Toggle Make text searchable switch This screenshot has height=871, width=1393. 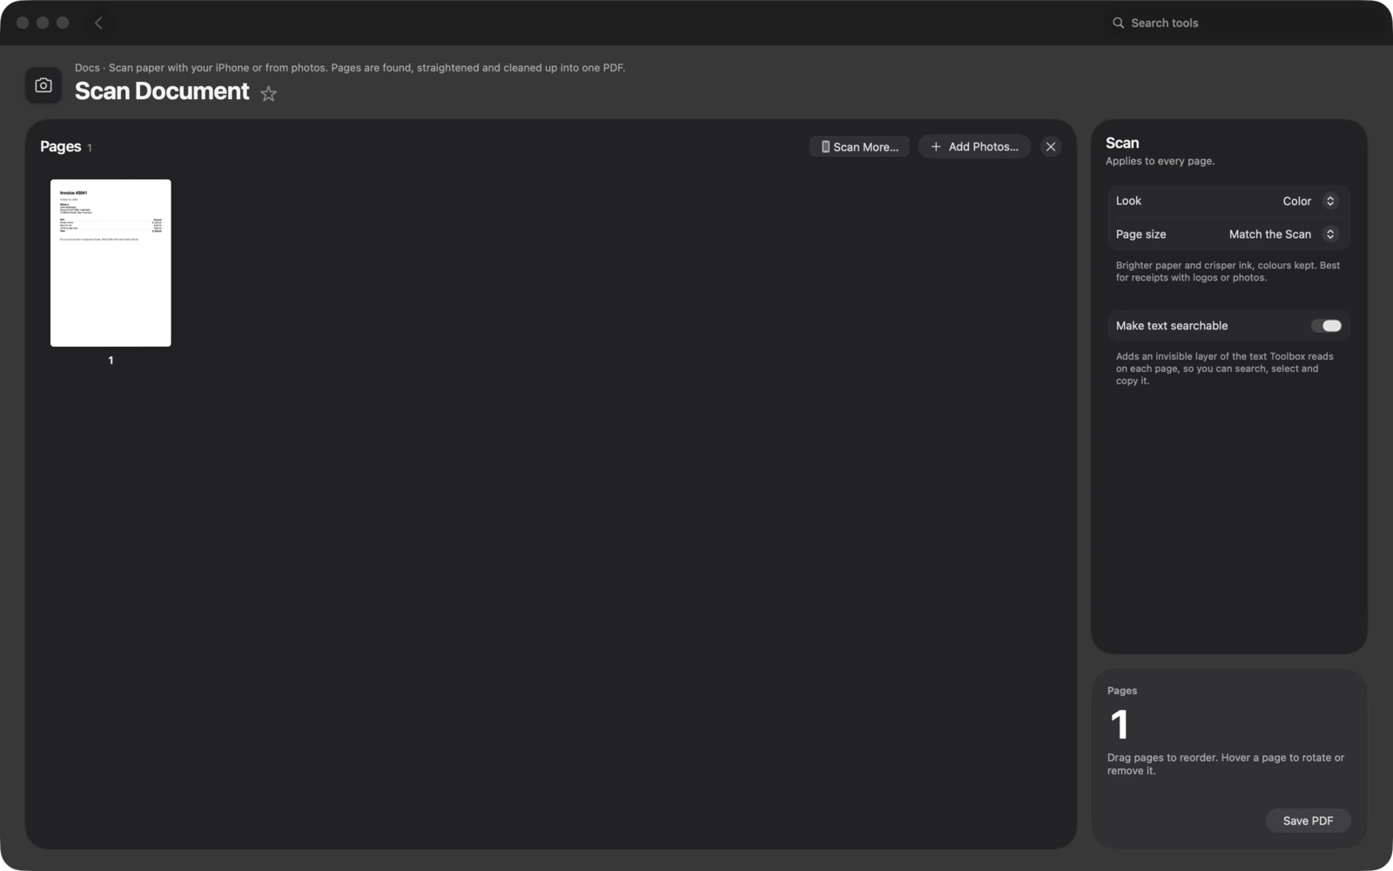tap(1327, 326)
